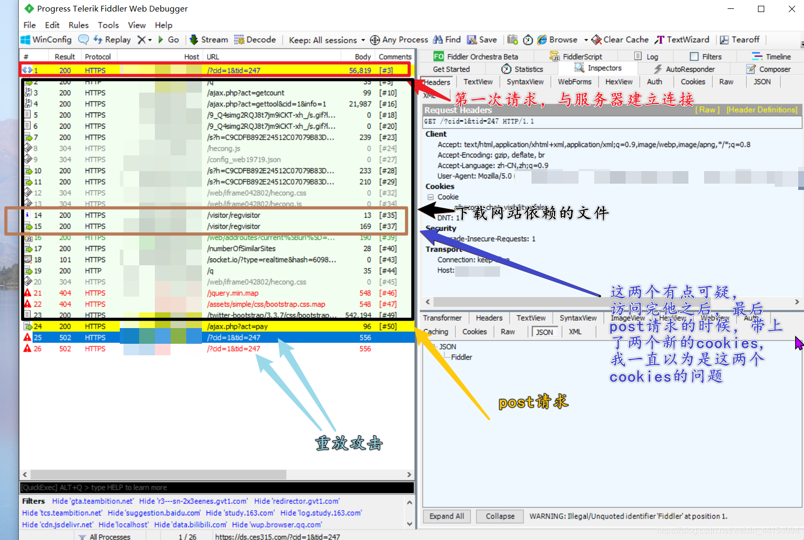
Task: Click the Tearoff button
Action: click(x=740, y=40)
